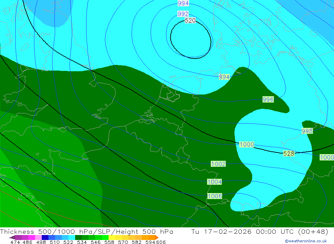This screenshot has height=244, width=334.
Task: Click the 1002 isobar label
Action: [x=218, y=164]
